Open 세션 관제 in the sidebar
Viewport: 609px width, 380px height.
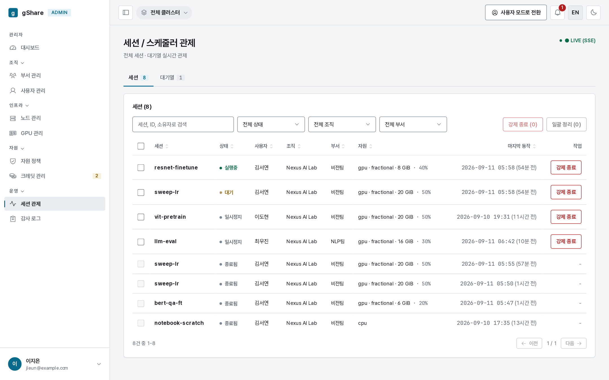coord(55,204)
